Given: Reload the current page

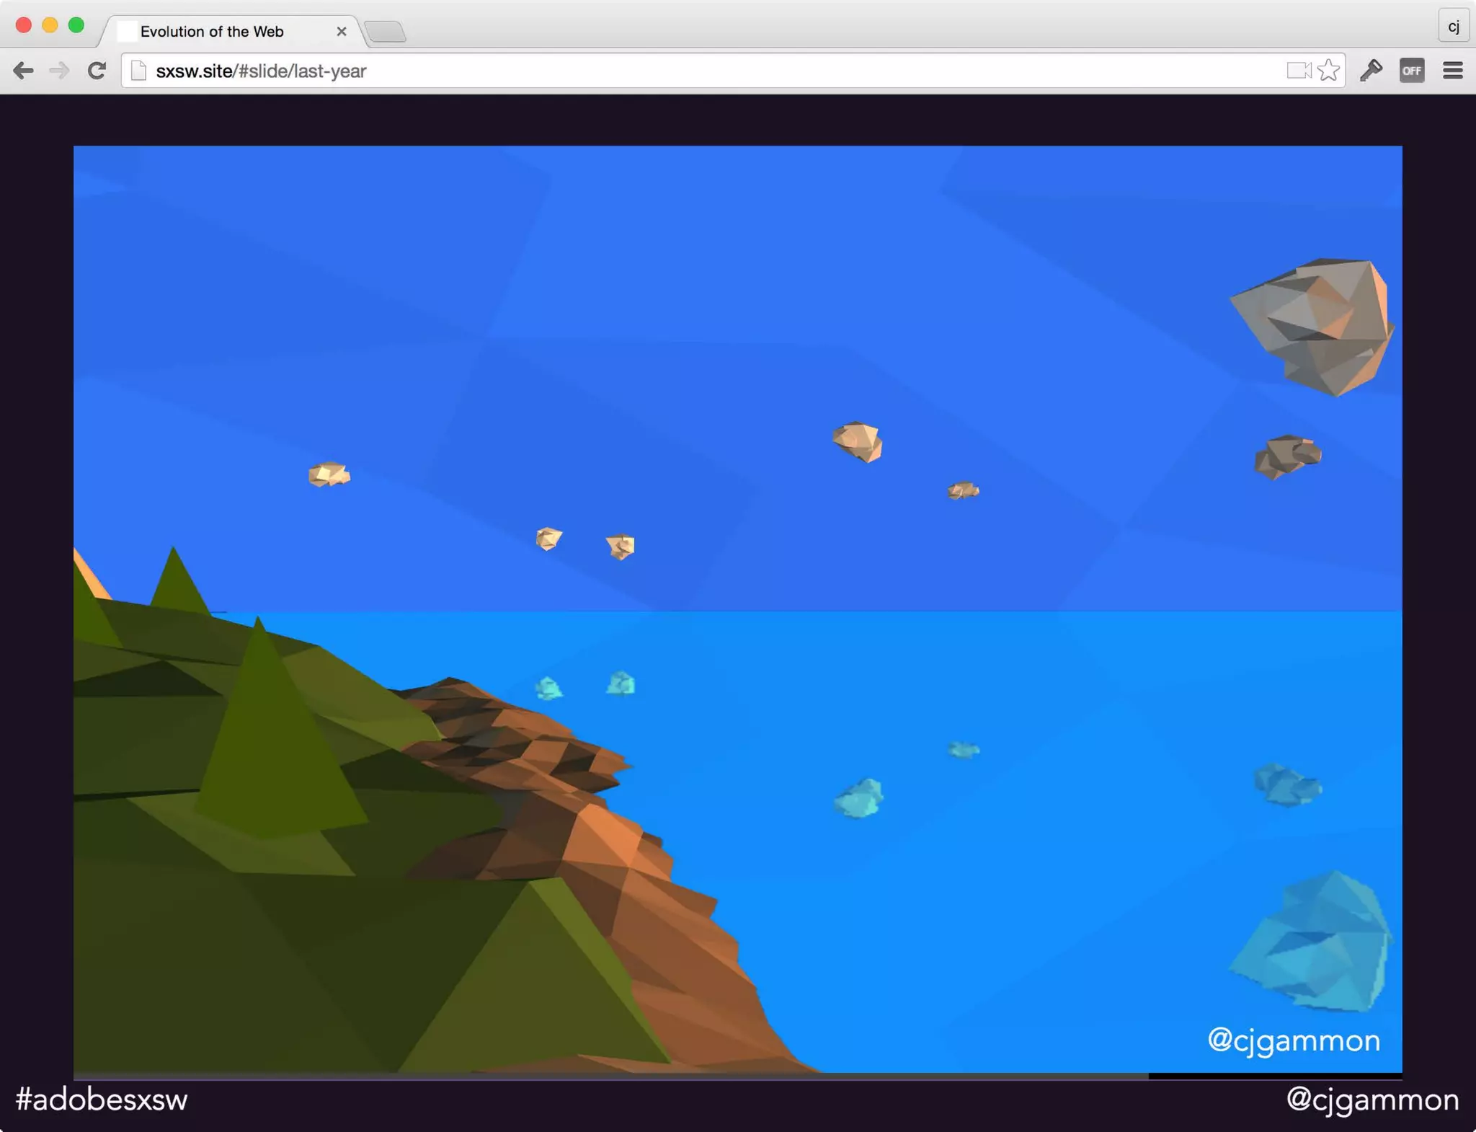Looking at the screenshot, I should [97, 71].
